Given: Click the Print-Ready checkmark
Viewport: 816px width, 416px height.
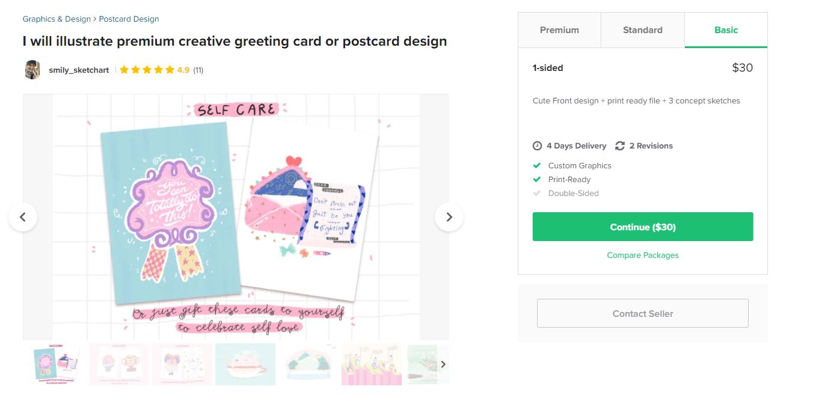Looking at the screenshot, I should click(x=537, y=180).
